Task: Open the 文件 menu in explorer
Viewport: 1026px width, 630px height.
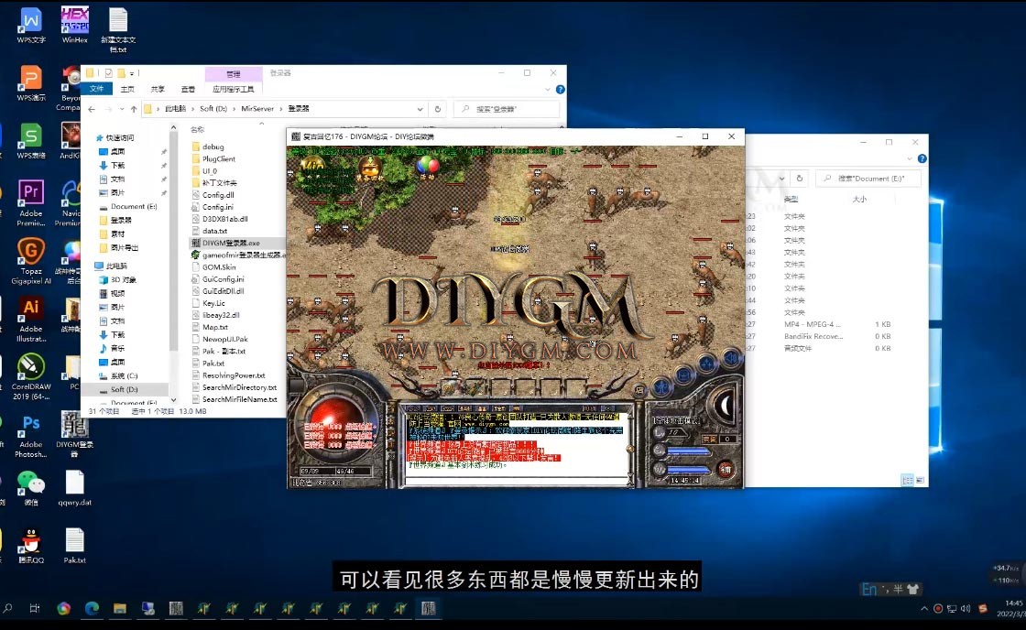Action: click(97, 89)
